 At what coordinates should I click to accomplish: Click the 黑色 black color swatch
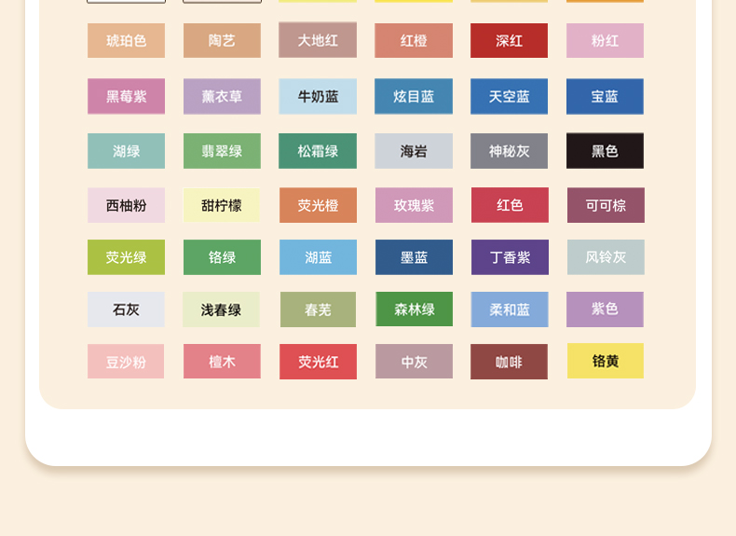click(x=605, y=151)
